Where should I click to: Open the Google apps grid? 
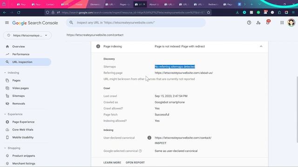pos(282,23)
